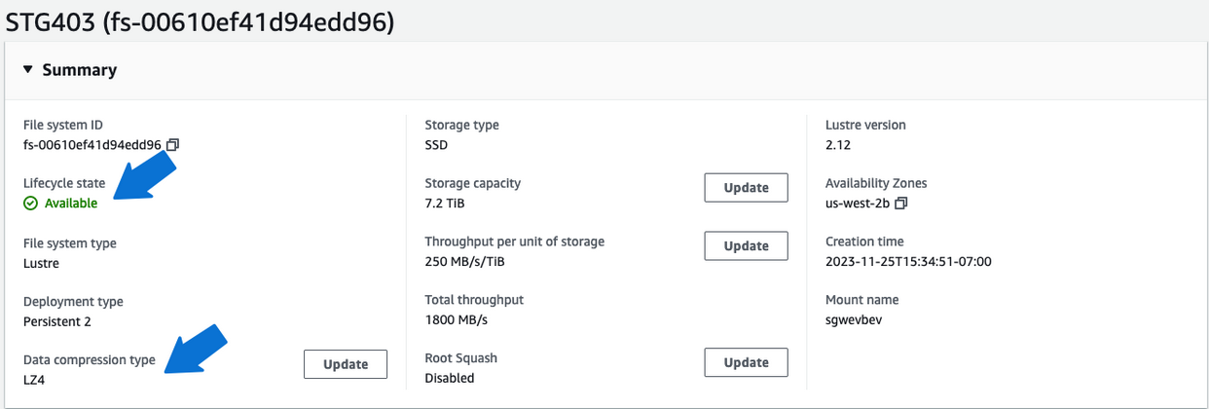
Task: Update the Root Squash setting
Action: point(746,362)
